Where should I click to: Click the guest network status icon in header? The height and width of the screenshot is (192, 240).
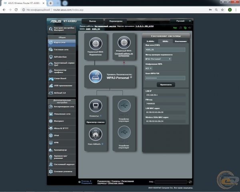coord(181,28)
